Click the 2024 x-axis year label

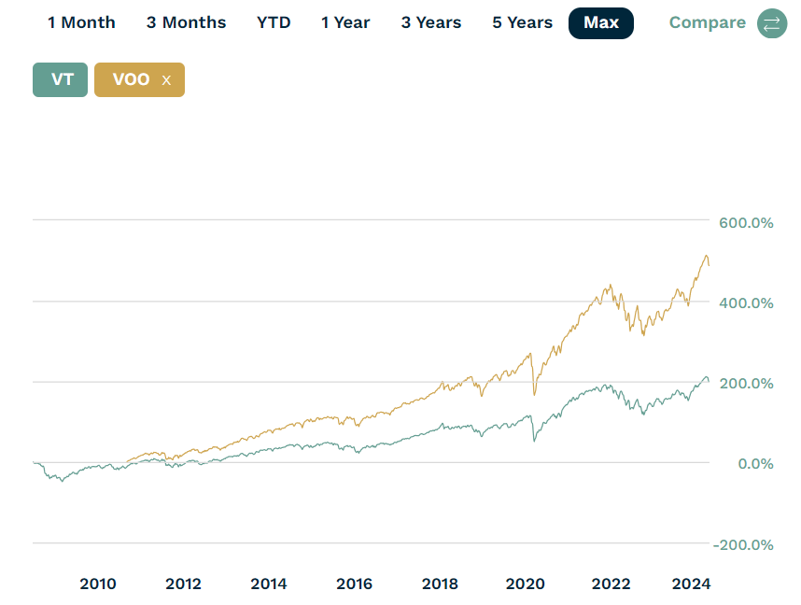[x=692, y=584]
